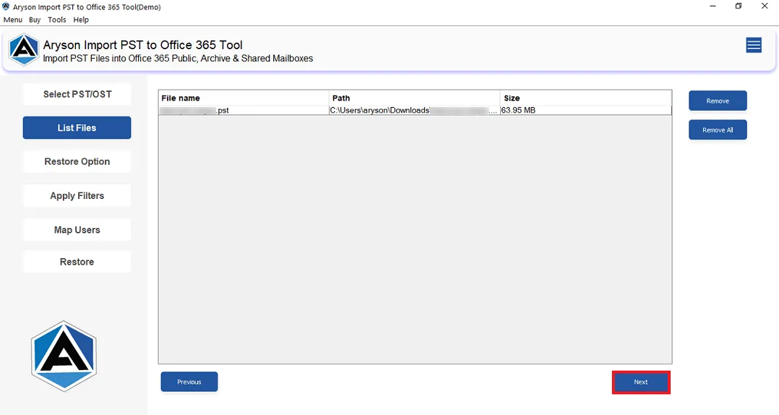Open the Restore step
Image resolution: width=779 pixels, height=415 pixels.
point(77,262)
